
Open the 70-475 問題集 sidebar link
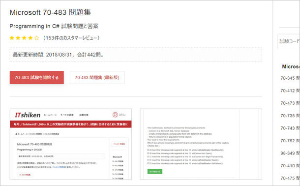[x=290, y=178]
